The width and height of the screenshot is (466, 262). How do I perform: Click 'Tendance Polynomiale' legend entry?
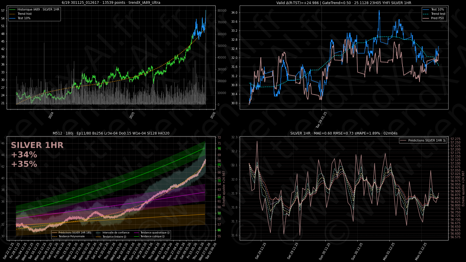[71, 237]
